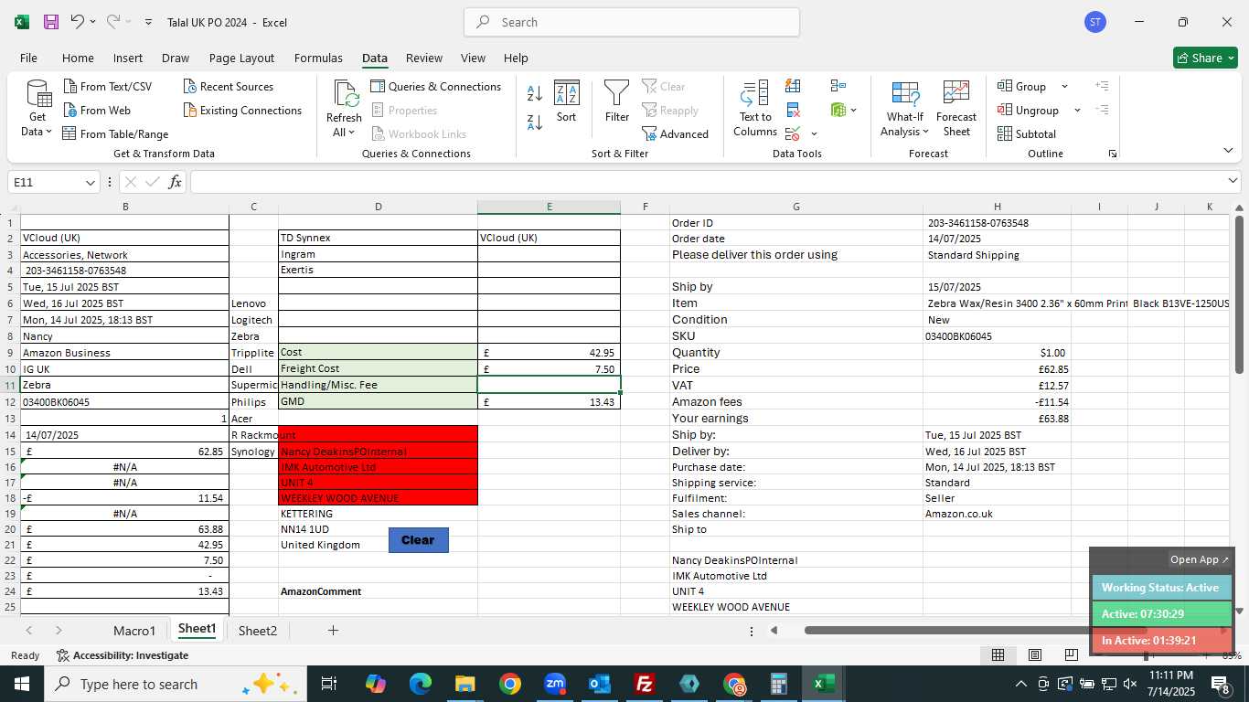Open the Data Validation dropdown arrow
Image resolution: width=1249 pixels, height=702 pixels.
point(814,134)
